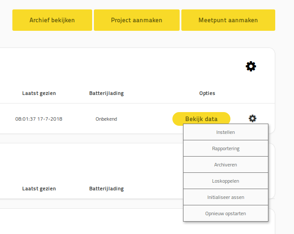Create a new project with Project aanmaken
This screenshot has height=234, width=294.
(137, 20)
